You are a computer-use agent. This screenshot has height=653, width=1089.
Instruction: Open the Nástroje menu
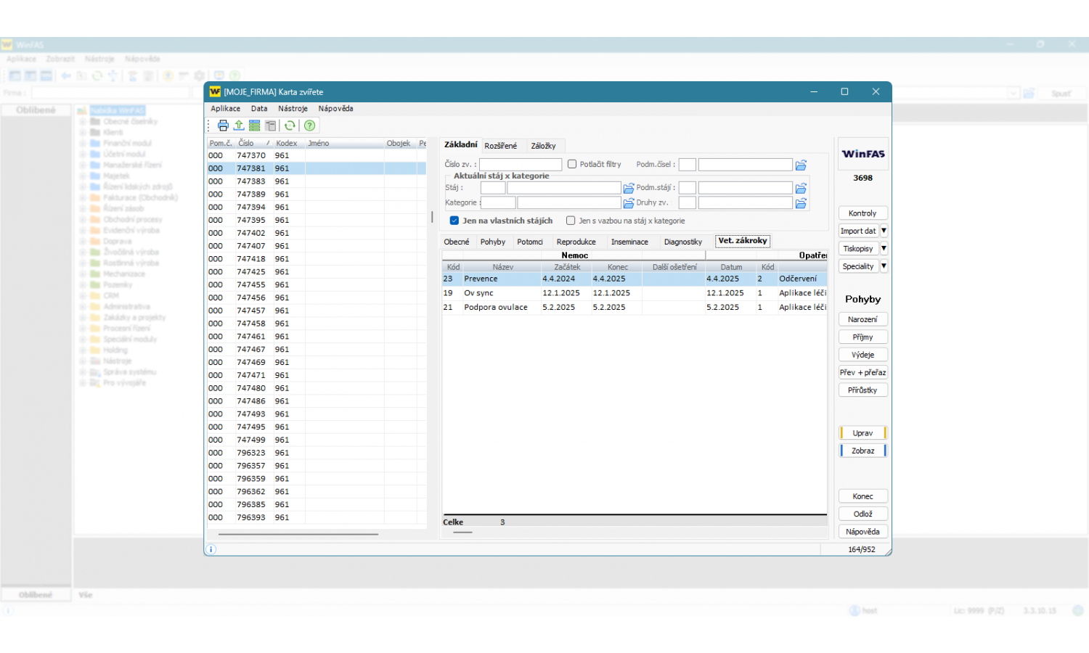pos(293,109)
